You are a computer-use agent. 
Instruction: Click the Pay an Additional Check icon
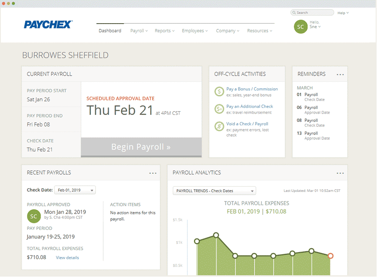coord(219,109)
